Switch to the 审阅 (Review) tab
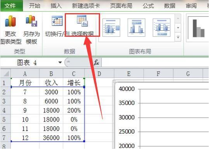Image resolution: width=213 pixels, height=153 pixels. [191, 6]
